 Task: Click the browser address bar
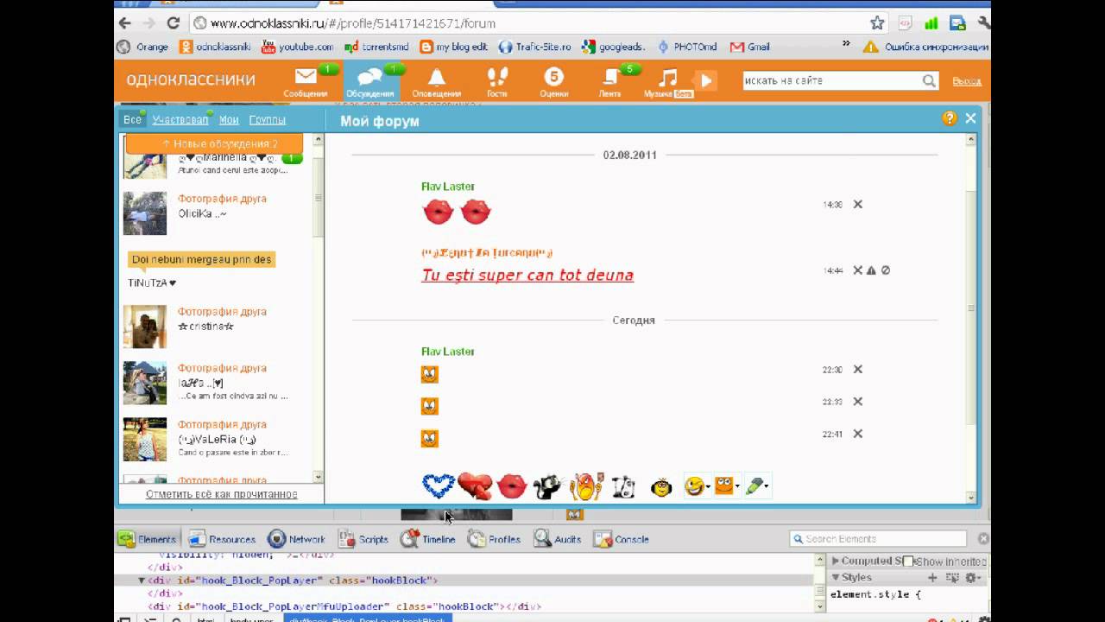527,23
